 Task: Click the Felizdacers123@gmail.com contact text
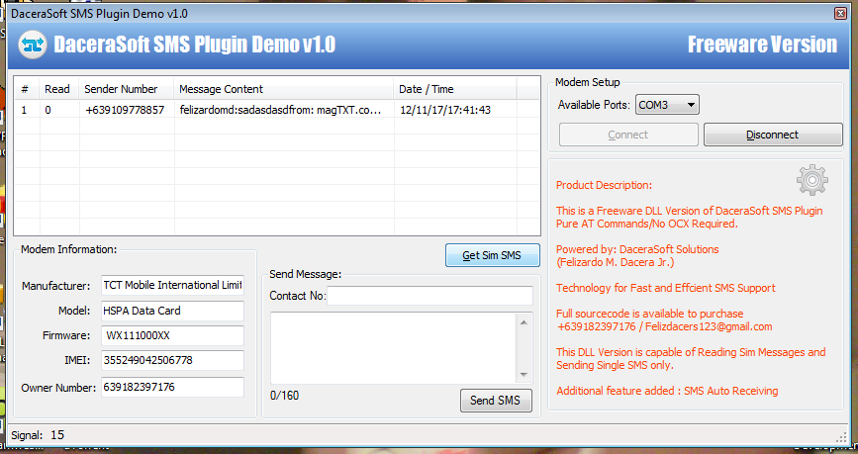(709, 327)
